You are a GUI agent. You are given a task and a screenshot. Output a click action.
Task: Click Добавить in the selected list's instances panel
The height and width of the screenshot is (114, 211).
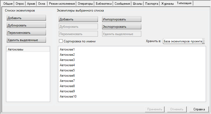(x=78, y=19)
